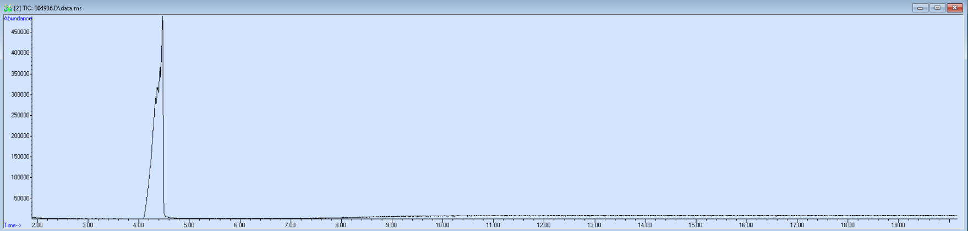Click the 150000 abundance axis value

tap(20, 156)
